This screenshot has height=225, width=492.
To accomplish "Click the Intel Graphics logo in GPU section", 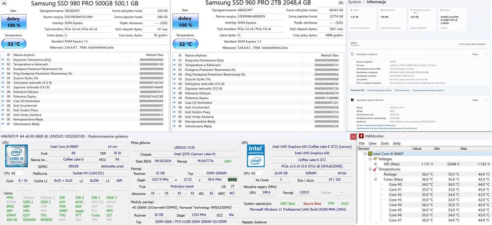I will [x=256, y=155].
